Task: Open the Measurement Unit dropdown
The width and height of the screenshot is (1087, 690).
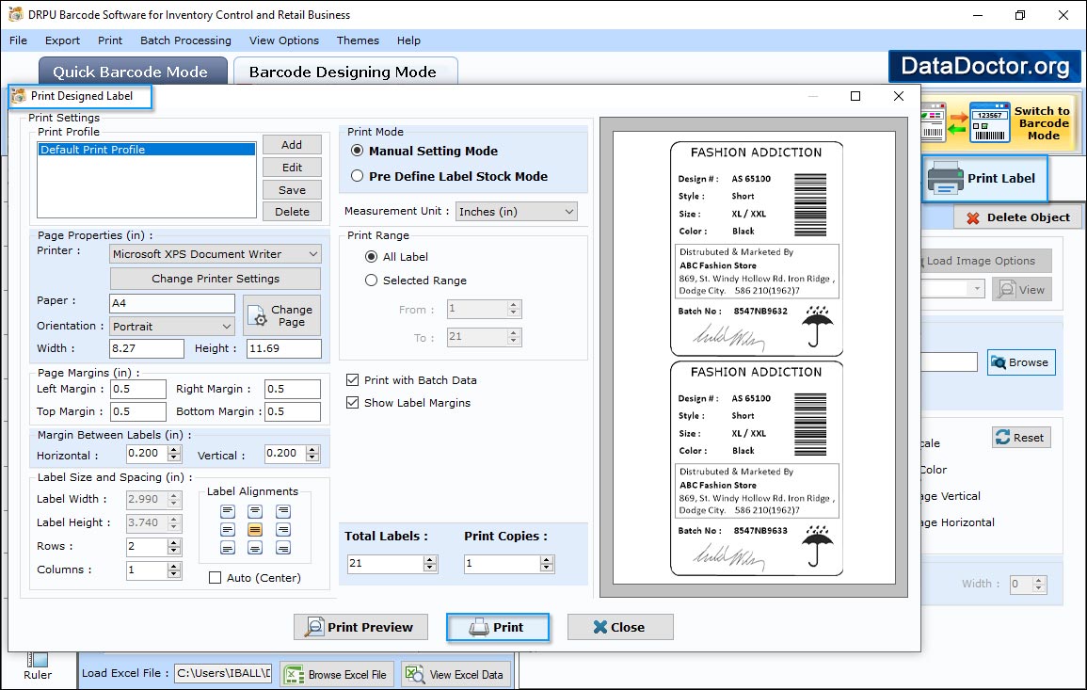Action: [x=517, y=212]
